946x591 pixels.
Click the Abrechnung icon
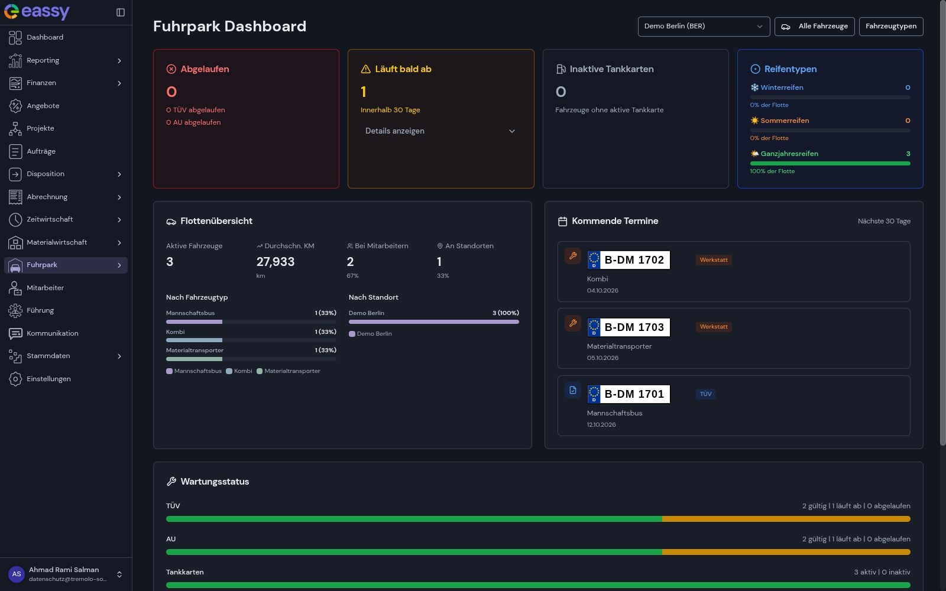click(15, 197)
